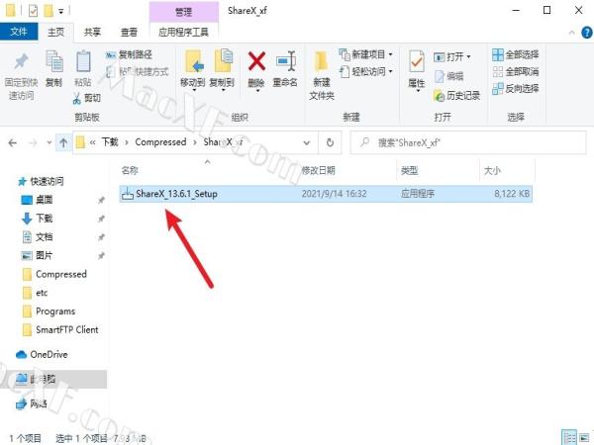Sort by the Name (名称) column
The height and width of the screenshot is (445, 594).
[130, 170]
